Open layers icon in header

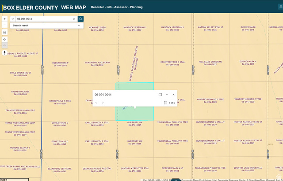[x=281, y=7]
